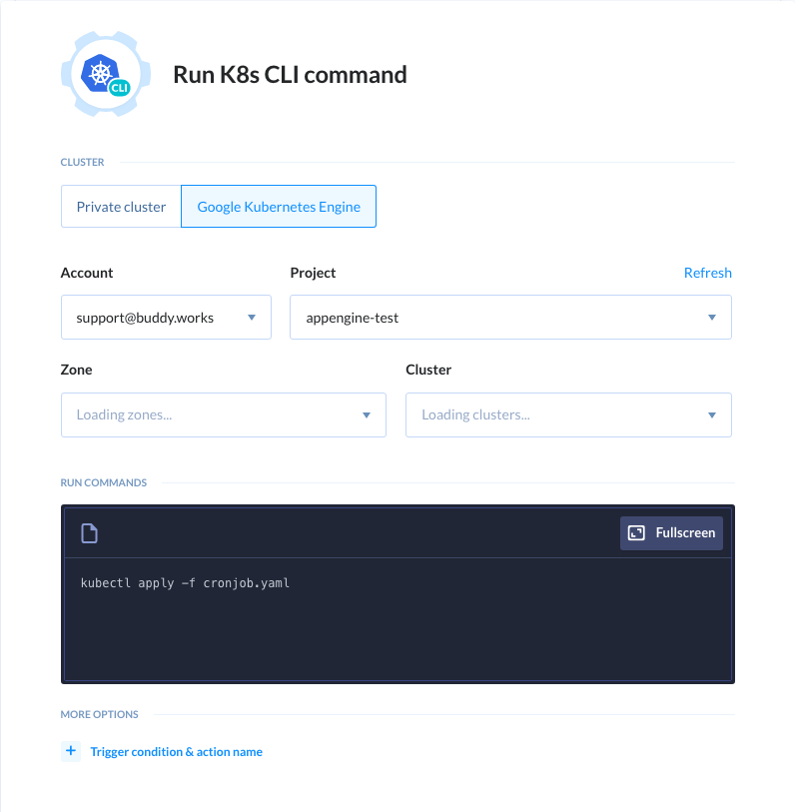The width and height of the screenshot is (795, 812).
Task: Select the Private cluster tab
Action: coord(121,206)
